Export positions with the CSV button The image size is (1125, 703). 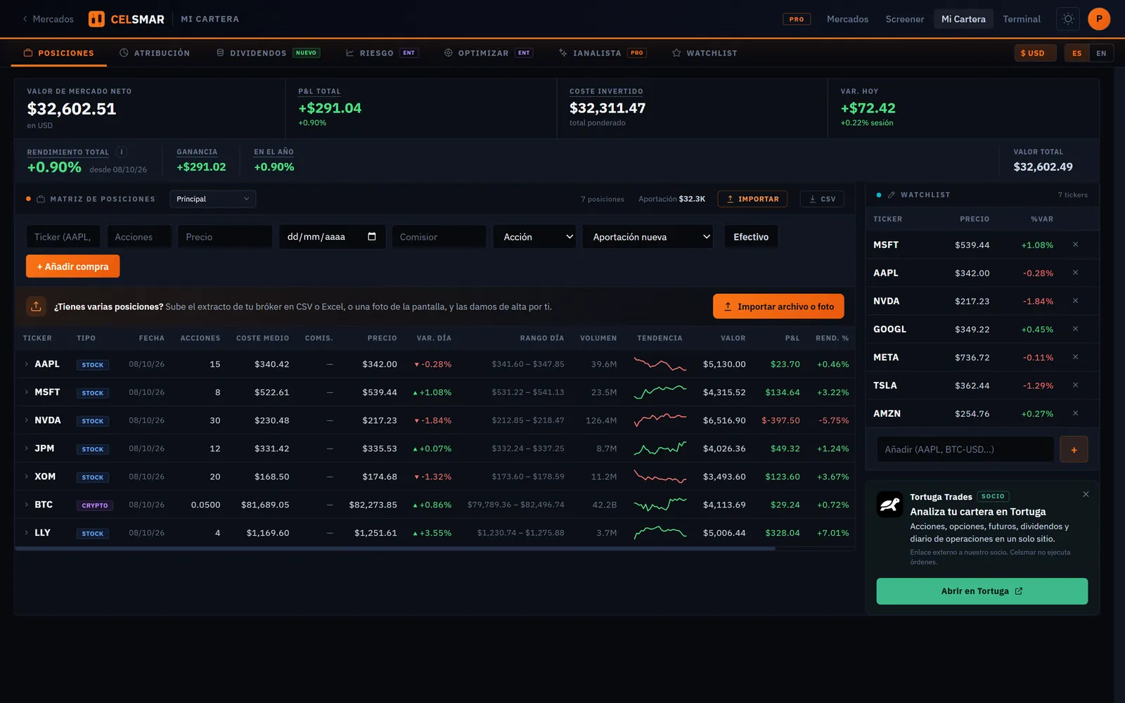coord(822,199)
